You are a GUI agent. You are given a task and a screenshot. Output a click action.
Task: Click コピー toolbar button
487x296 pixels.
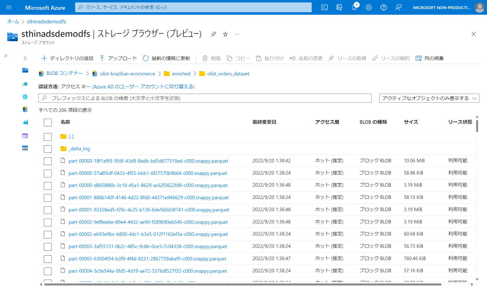click(238, 59)
